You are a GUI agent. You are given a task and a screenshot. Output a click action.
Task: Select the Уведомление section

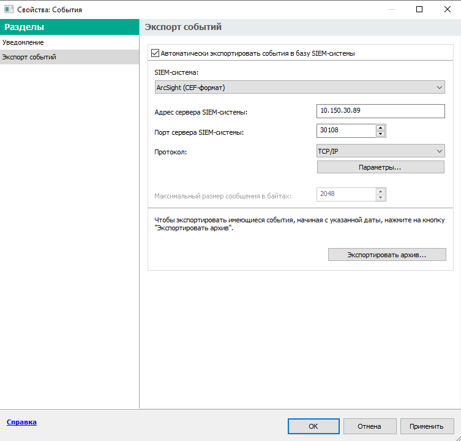point(23,42)
